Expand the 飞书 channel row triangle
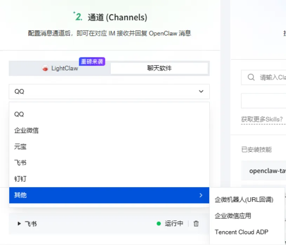This screenshot has width=286, height=245. coord(19,224)
